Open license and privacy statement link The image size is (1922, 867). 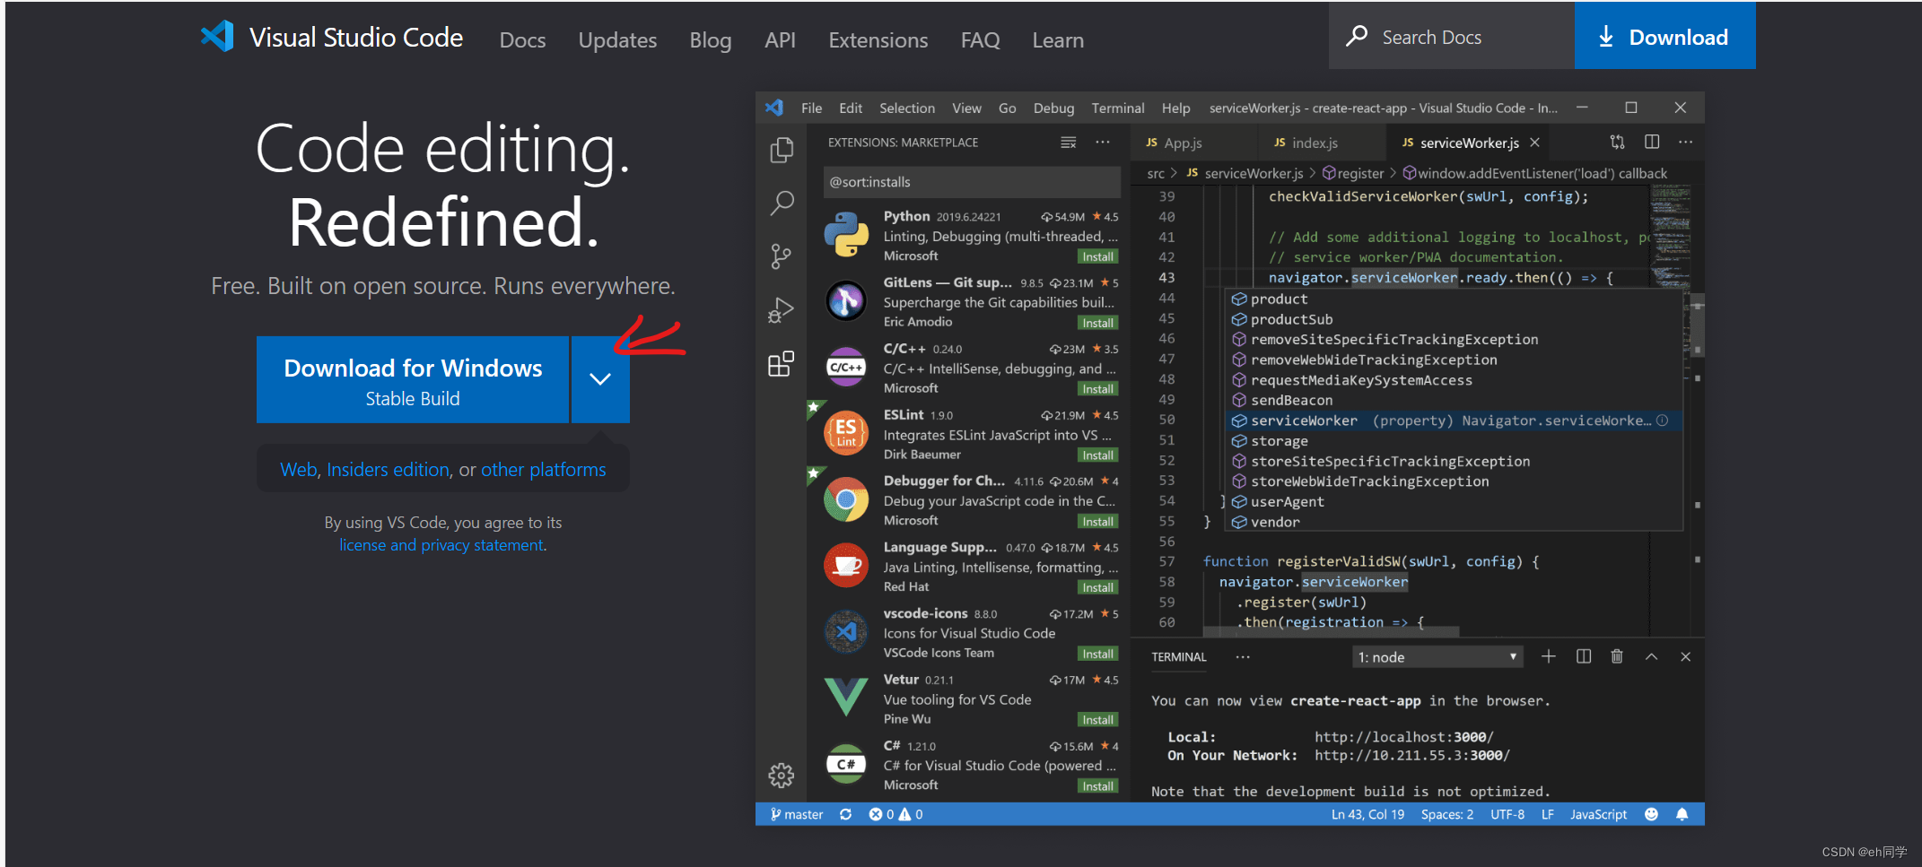pyautogui.click(x=441, y=545)
